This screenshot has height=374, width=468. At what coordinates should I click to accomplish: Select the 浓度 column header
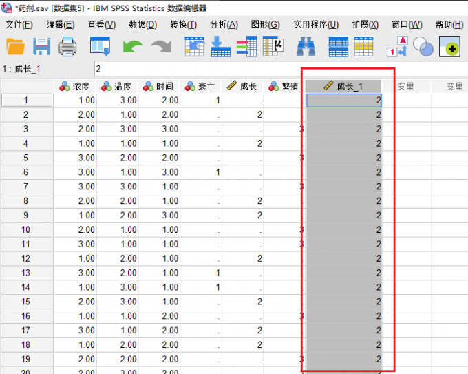tap(76, 86)
